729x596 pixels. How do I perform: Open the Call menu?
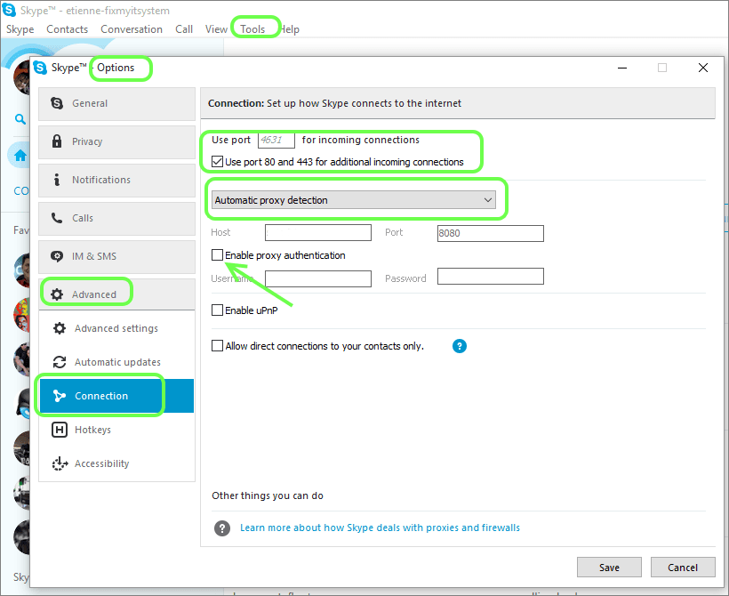pos(184,29)
